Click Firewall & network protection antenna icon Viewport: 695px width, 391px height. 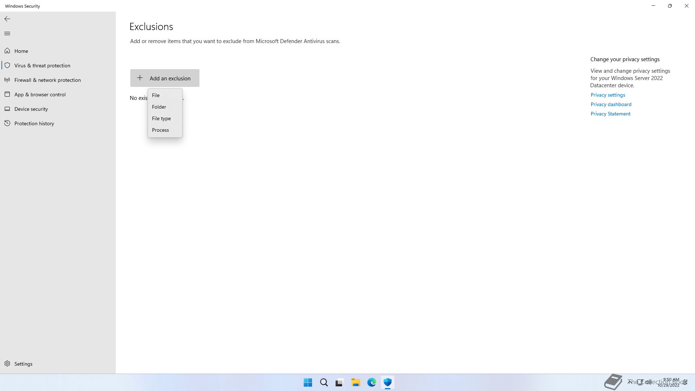tap(7, 80)
